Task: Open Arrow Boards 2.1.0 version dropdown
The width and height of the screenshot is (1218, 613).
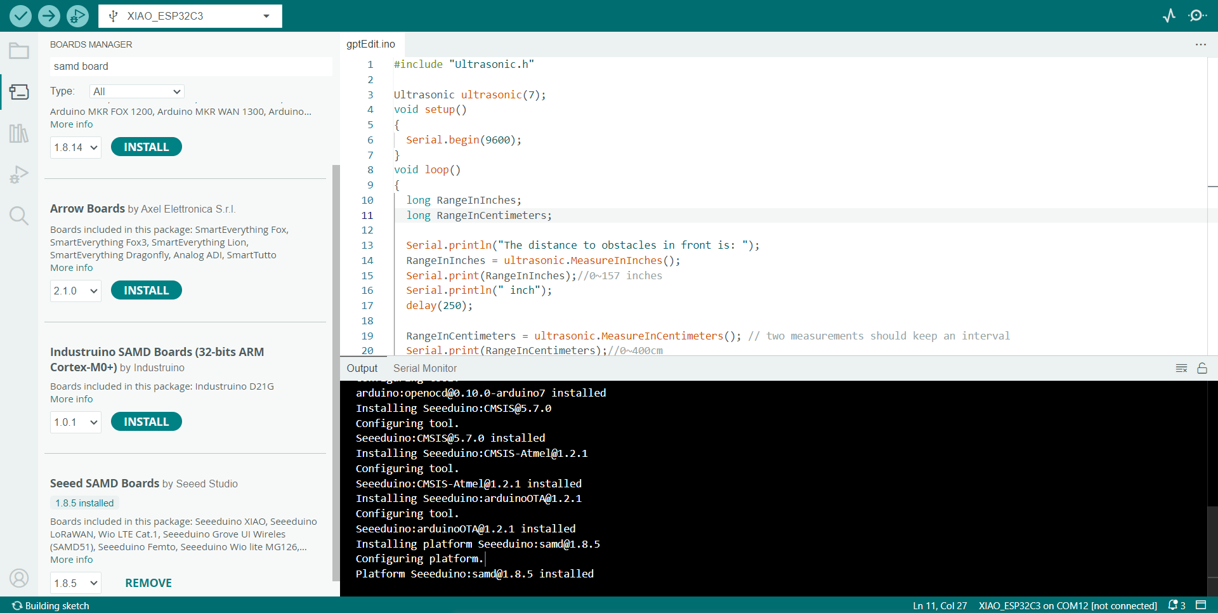Action: pyautogui.click(x=75, y=291)
